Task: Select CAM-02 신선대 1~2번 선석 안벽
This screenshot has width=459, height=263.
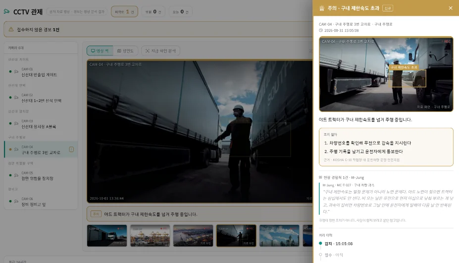Action: (x=41, y=98)
